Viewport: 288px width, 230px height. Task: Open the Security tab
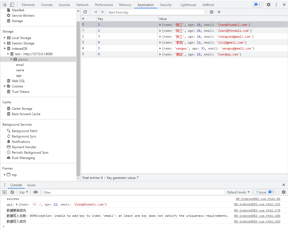click(x=166, y=5)
